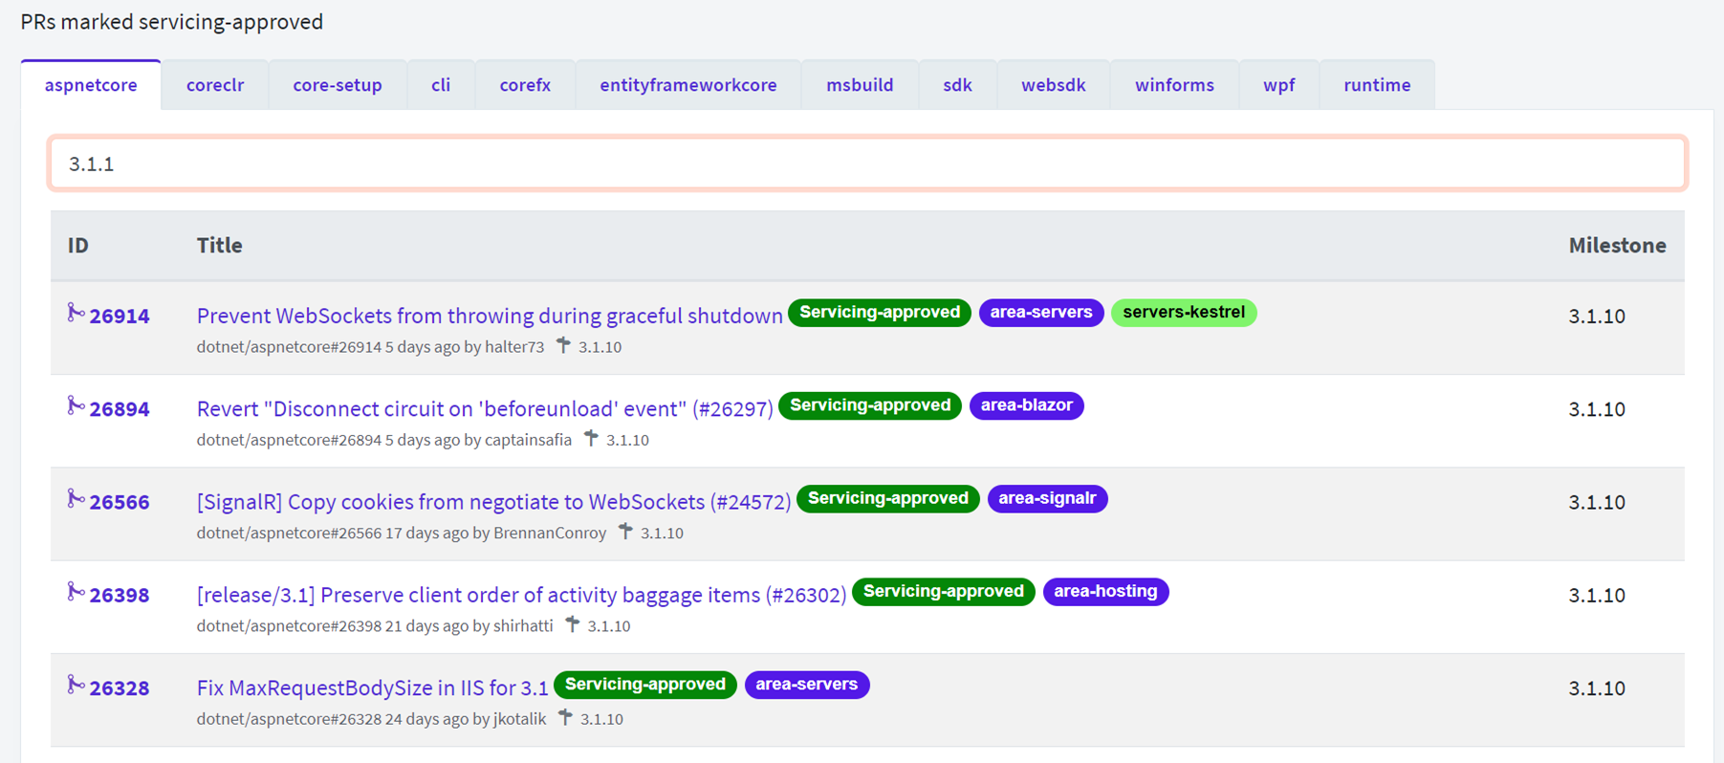Select the wpf tab
This screenshot has height=763, width=1724.
(1278, 85)
